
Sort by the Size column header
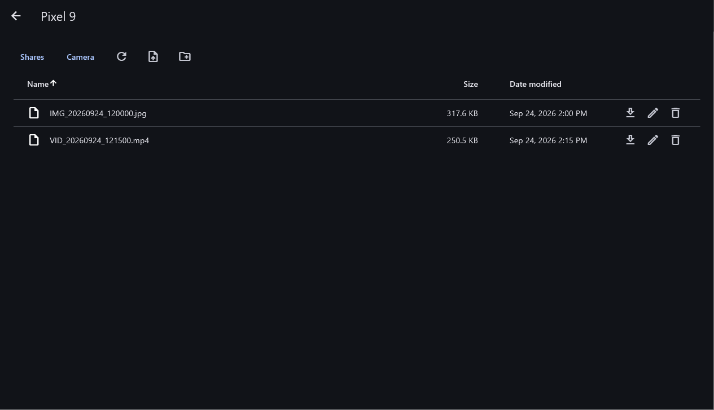click(x=471, y=84)
